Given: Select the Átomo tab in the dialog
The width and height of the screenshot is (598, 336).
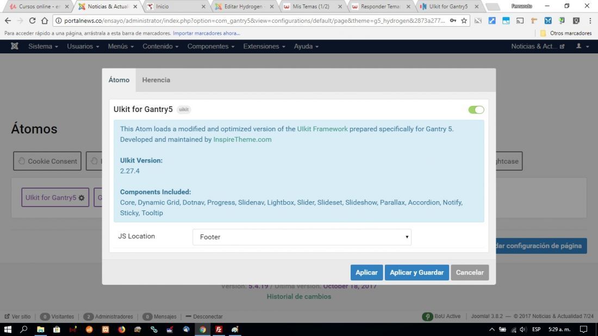Looking at the screenshot, I should coord(119,80).
